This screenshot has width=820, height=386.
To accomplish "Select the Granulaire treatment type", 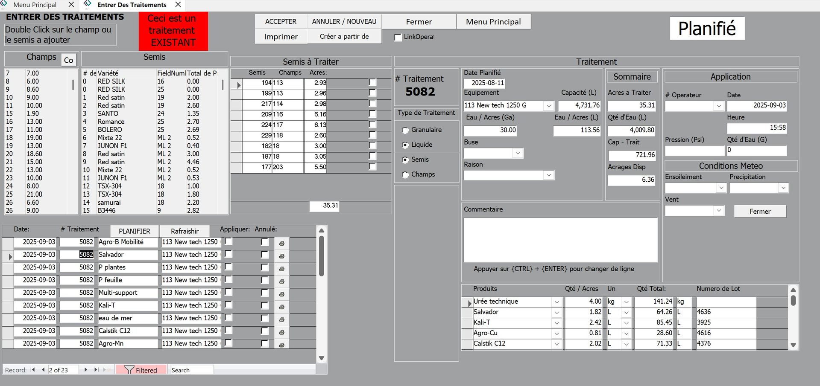I will point(405,130).
